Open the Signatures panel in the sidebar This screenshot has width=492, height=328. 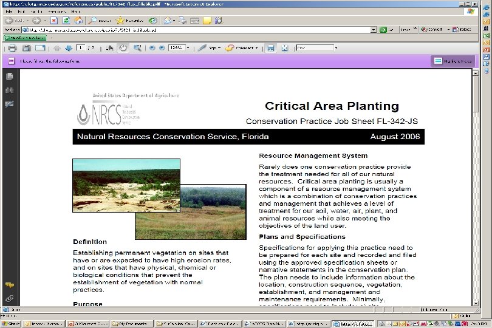9,104
